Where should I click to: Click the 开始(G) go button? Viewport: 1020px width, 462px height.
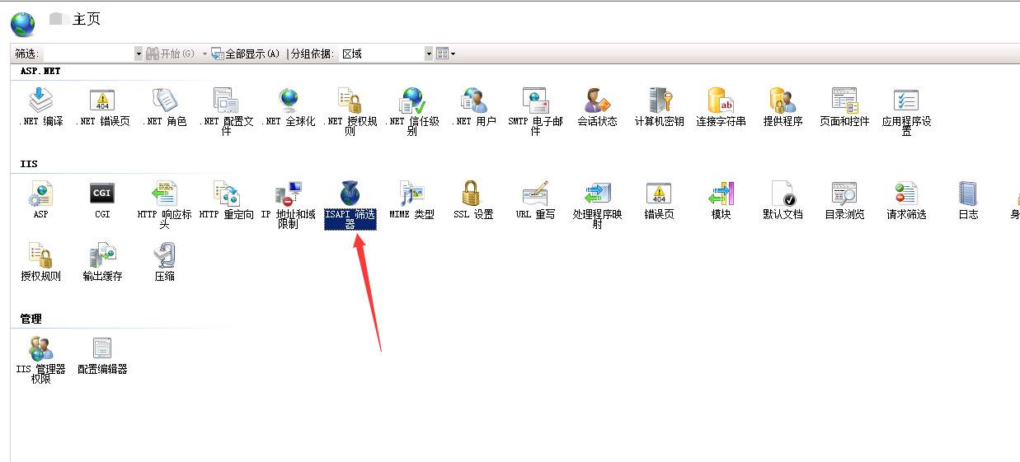click(171, 54)
